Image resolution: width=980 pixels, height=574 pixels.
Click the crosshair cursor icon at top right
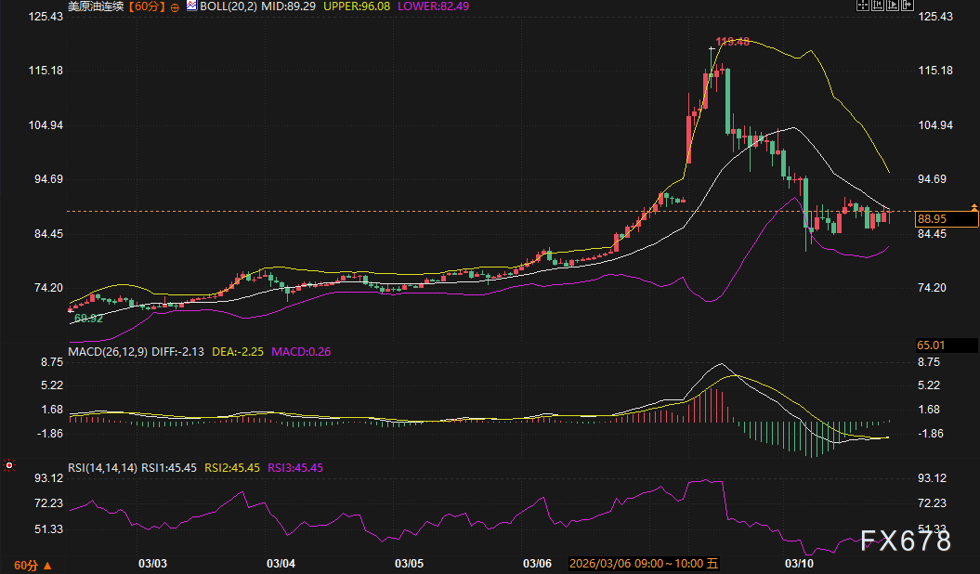coord(862,6)
